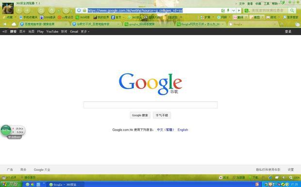Expand the 翻译 dropdown arrow
The height and width of the screenshot is (187, 301).
click(246, 17)
